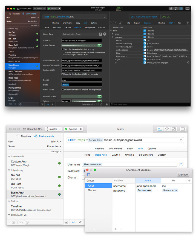Open the GET method selector in light window
196x248 pixels.
click(x=72, y=140)
